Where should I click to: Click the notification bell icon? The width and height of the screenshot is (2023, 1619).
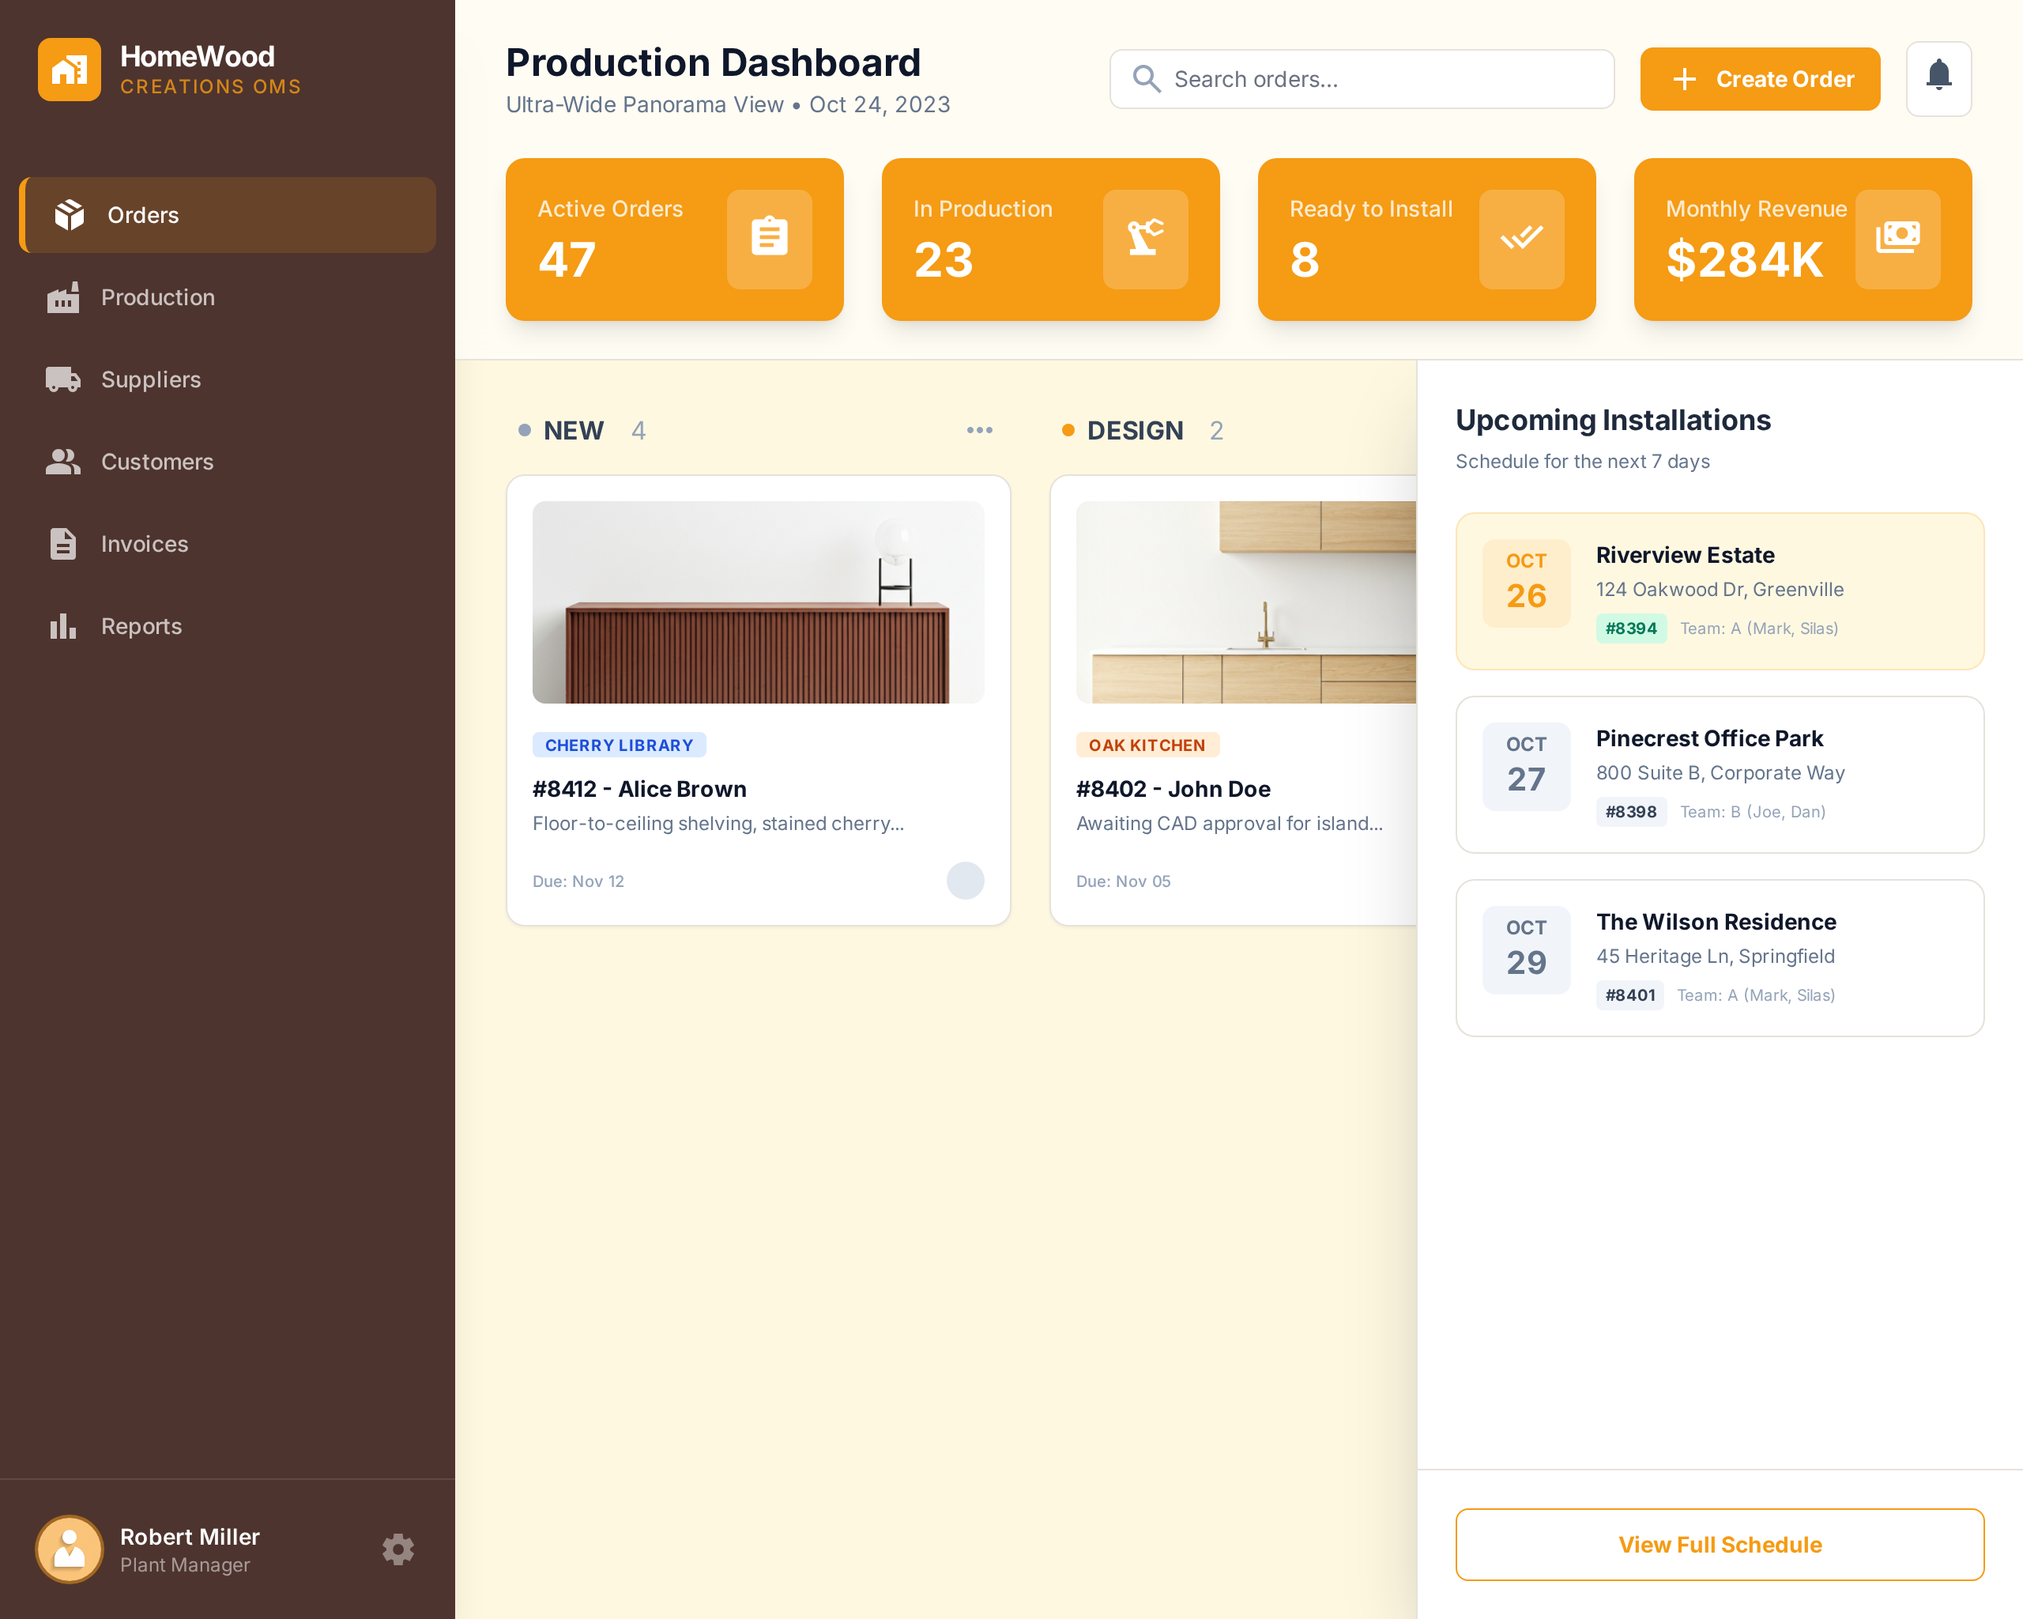tap(1938, 78)
